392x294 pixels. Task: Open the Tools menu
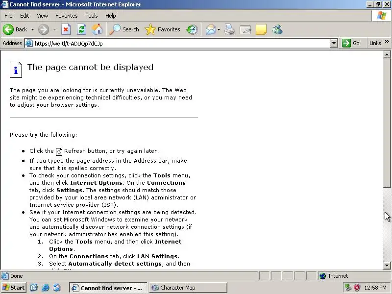point(92,16)
